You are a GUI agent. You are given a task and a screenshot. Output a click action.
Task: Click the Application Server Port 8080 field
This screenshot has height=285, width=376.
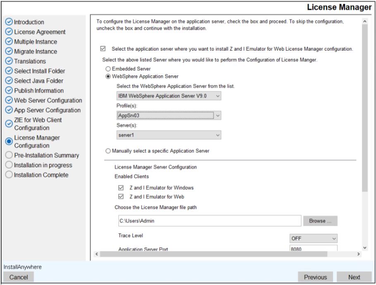(314, 248)
